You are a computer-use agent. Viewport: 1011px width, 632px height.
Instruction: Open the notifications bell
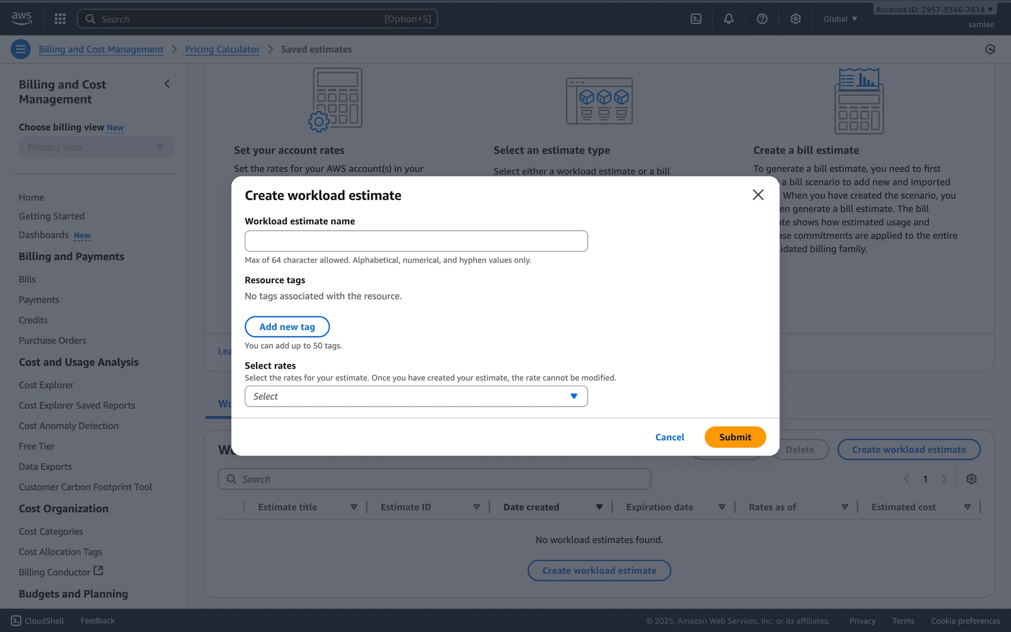pyautogui.click(x=728, y=19)
